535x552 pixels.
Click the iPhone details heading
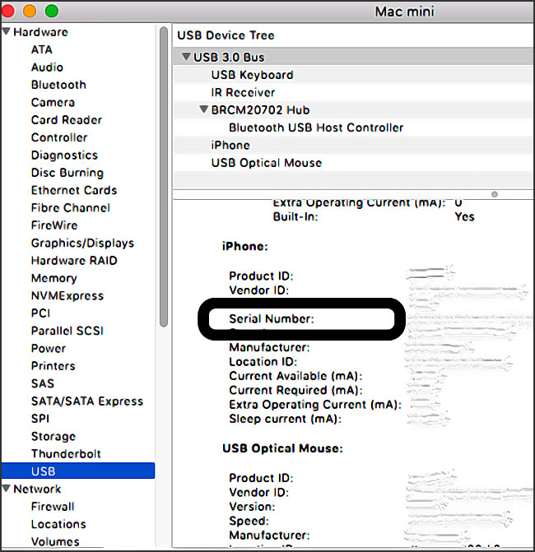(244, 246)
